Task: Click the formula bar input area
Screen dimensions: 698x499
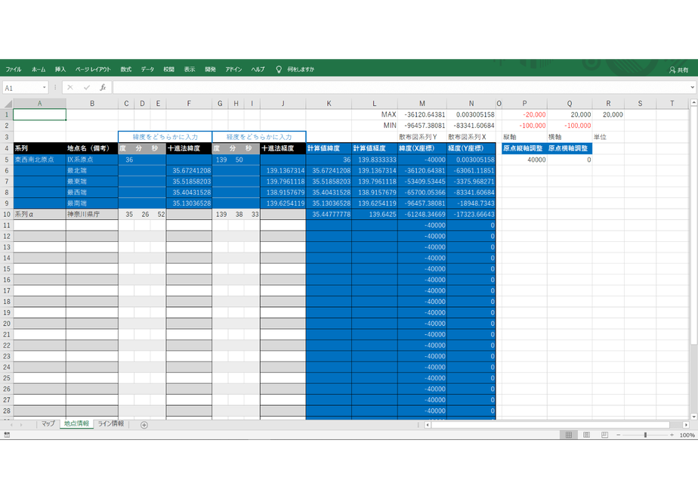Action: [x=400, y=88]
